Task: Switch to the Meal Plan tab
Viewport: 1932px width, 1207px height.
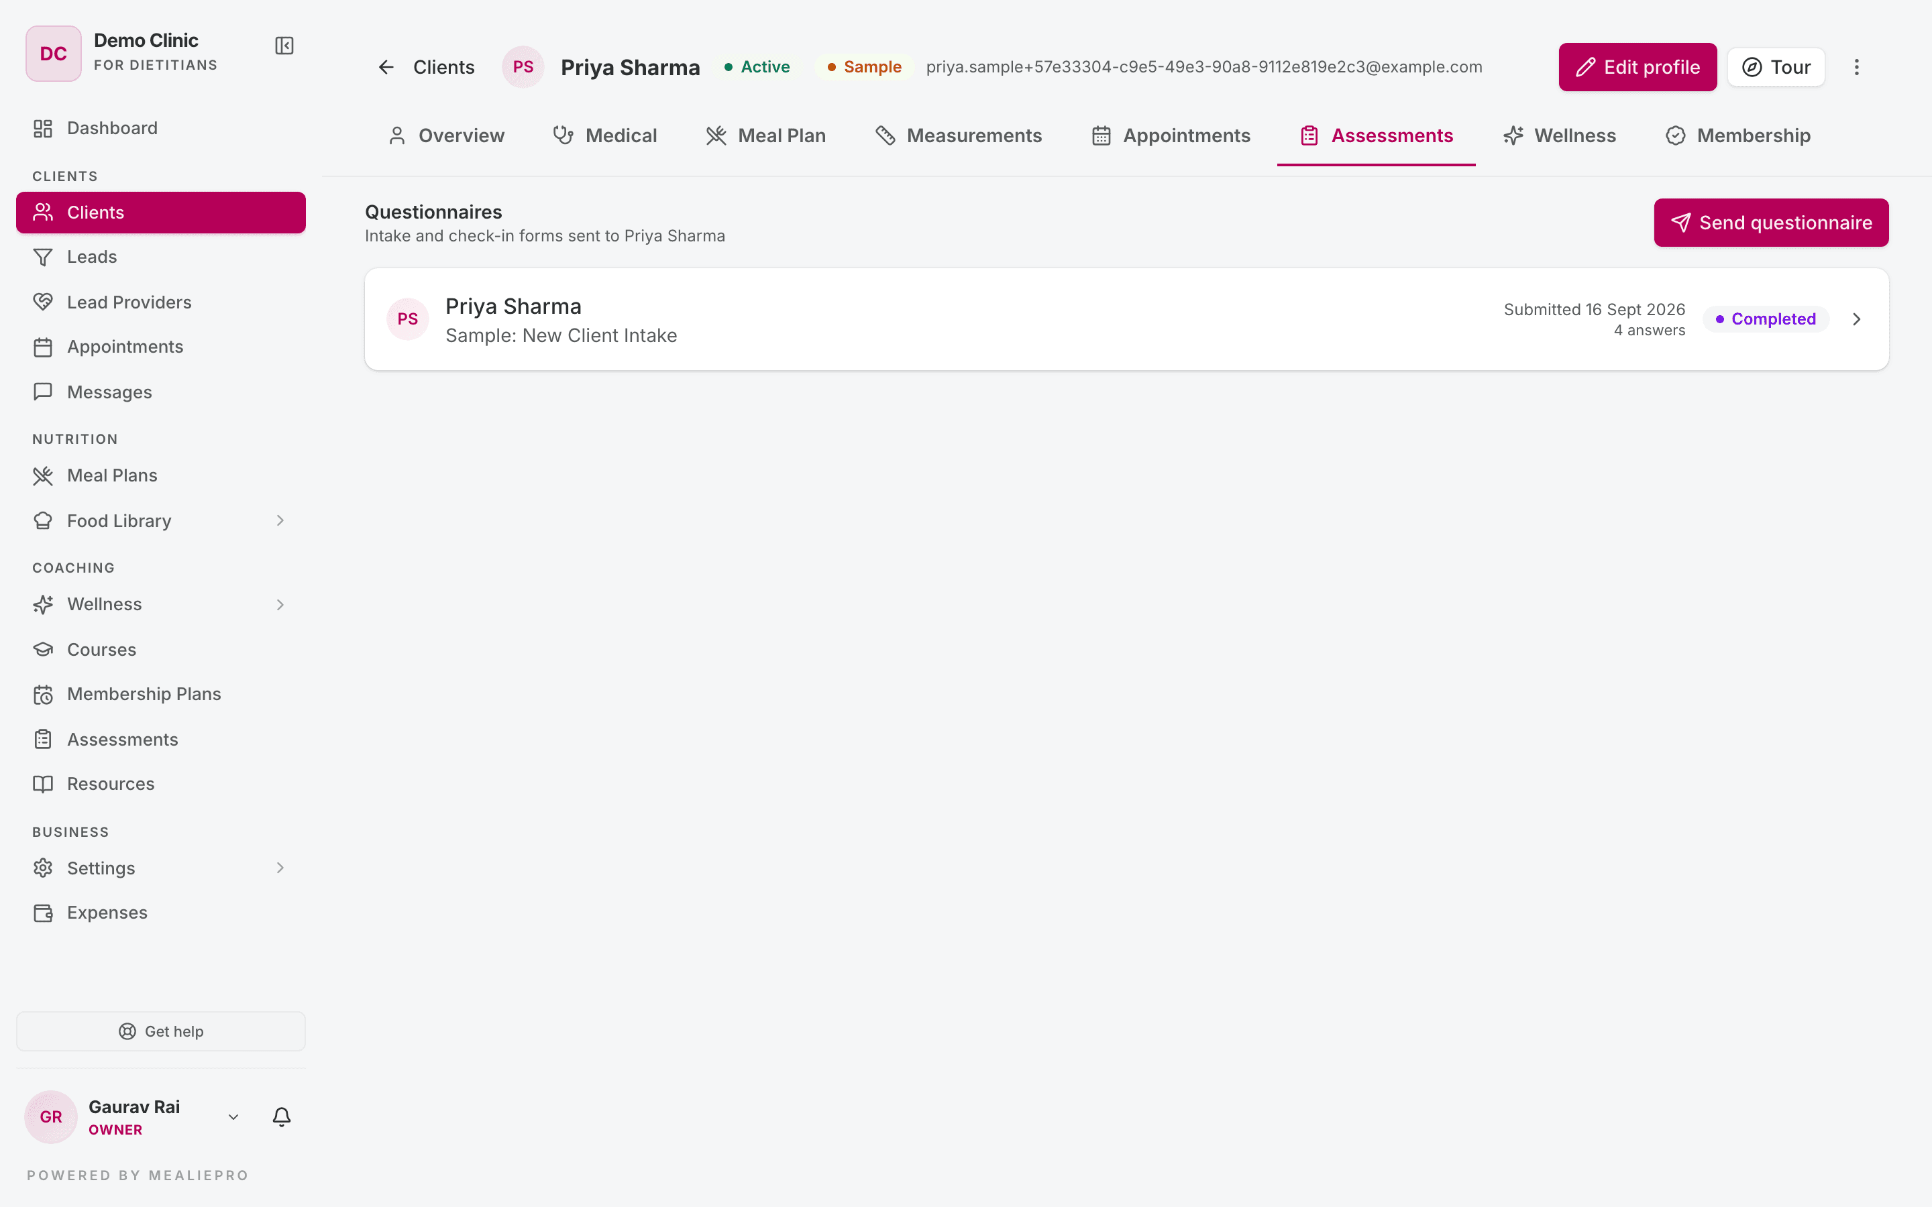Action: 765,135
